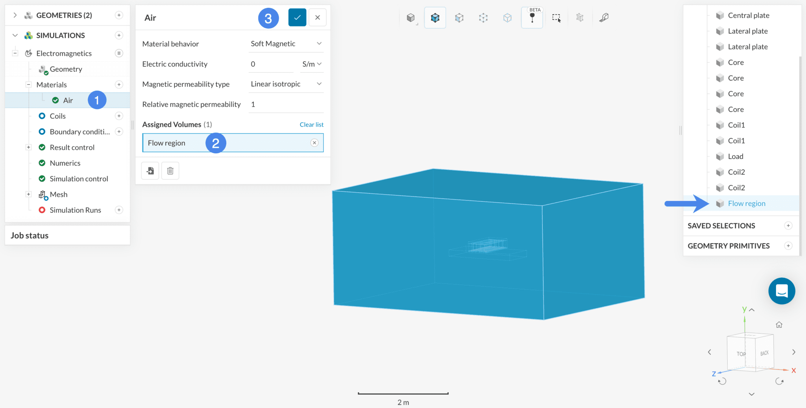Open the Material behavior dropdown
The width and height of the screenshot is (806, 408).
point(286,43)
